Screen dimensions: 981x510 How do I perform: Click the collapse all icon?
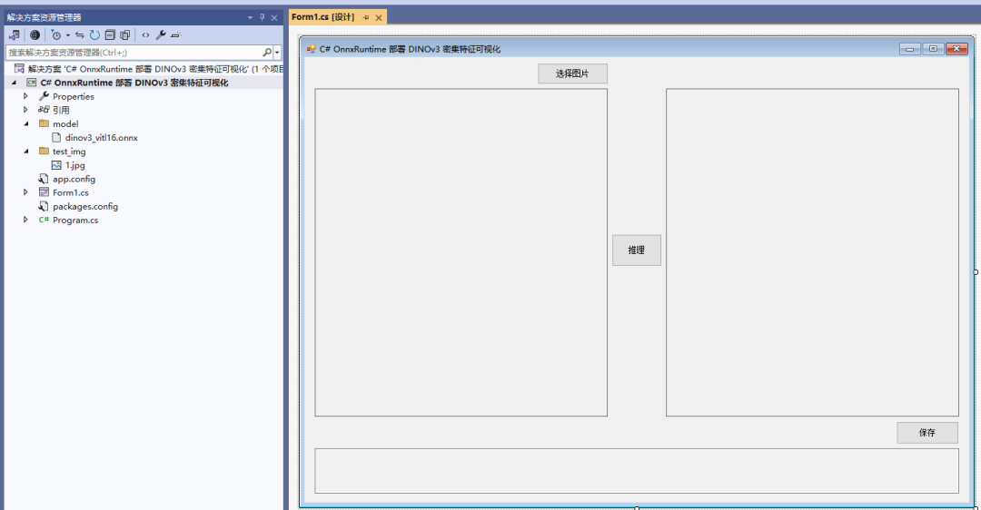click(110, 35)
